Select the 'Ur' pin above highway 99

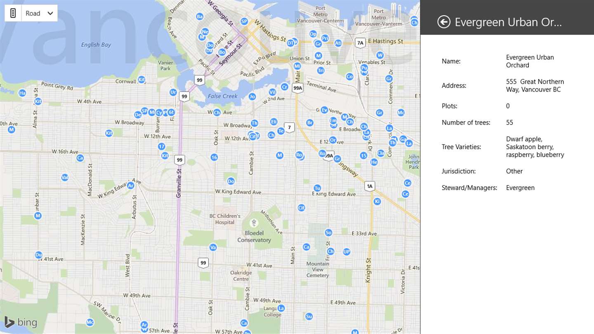173,92
